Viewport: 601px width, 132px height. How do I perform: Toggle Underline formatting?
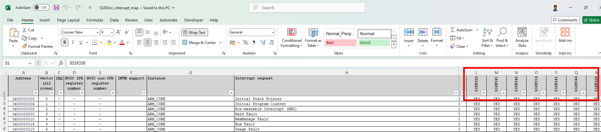tap(81, 42)
